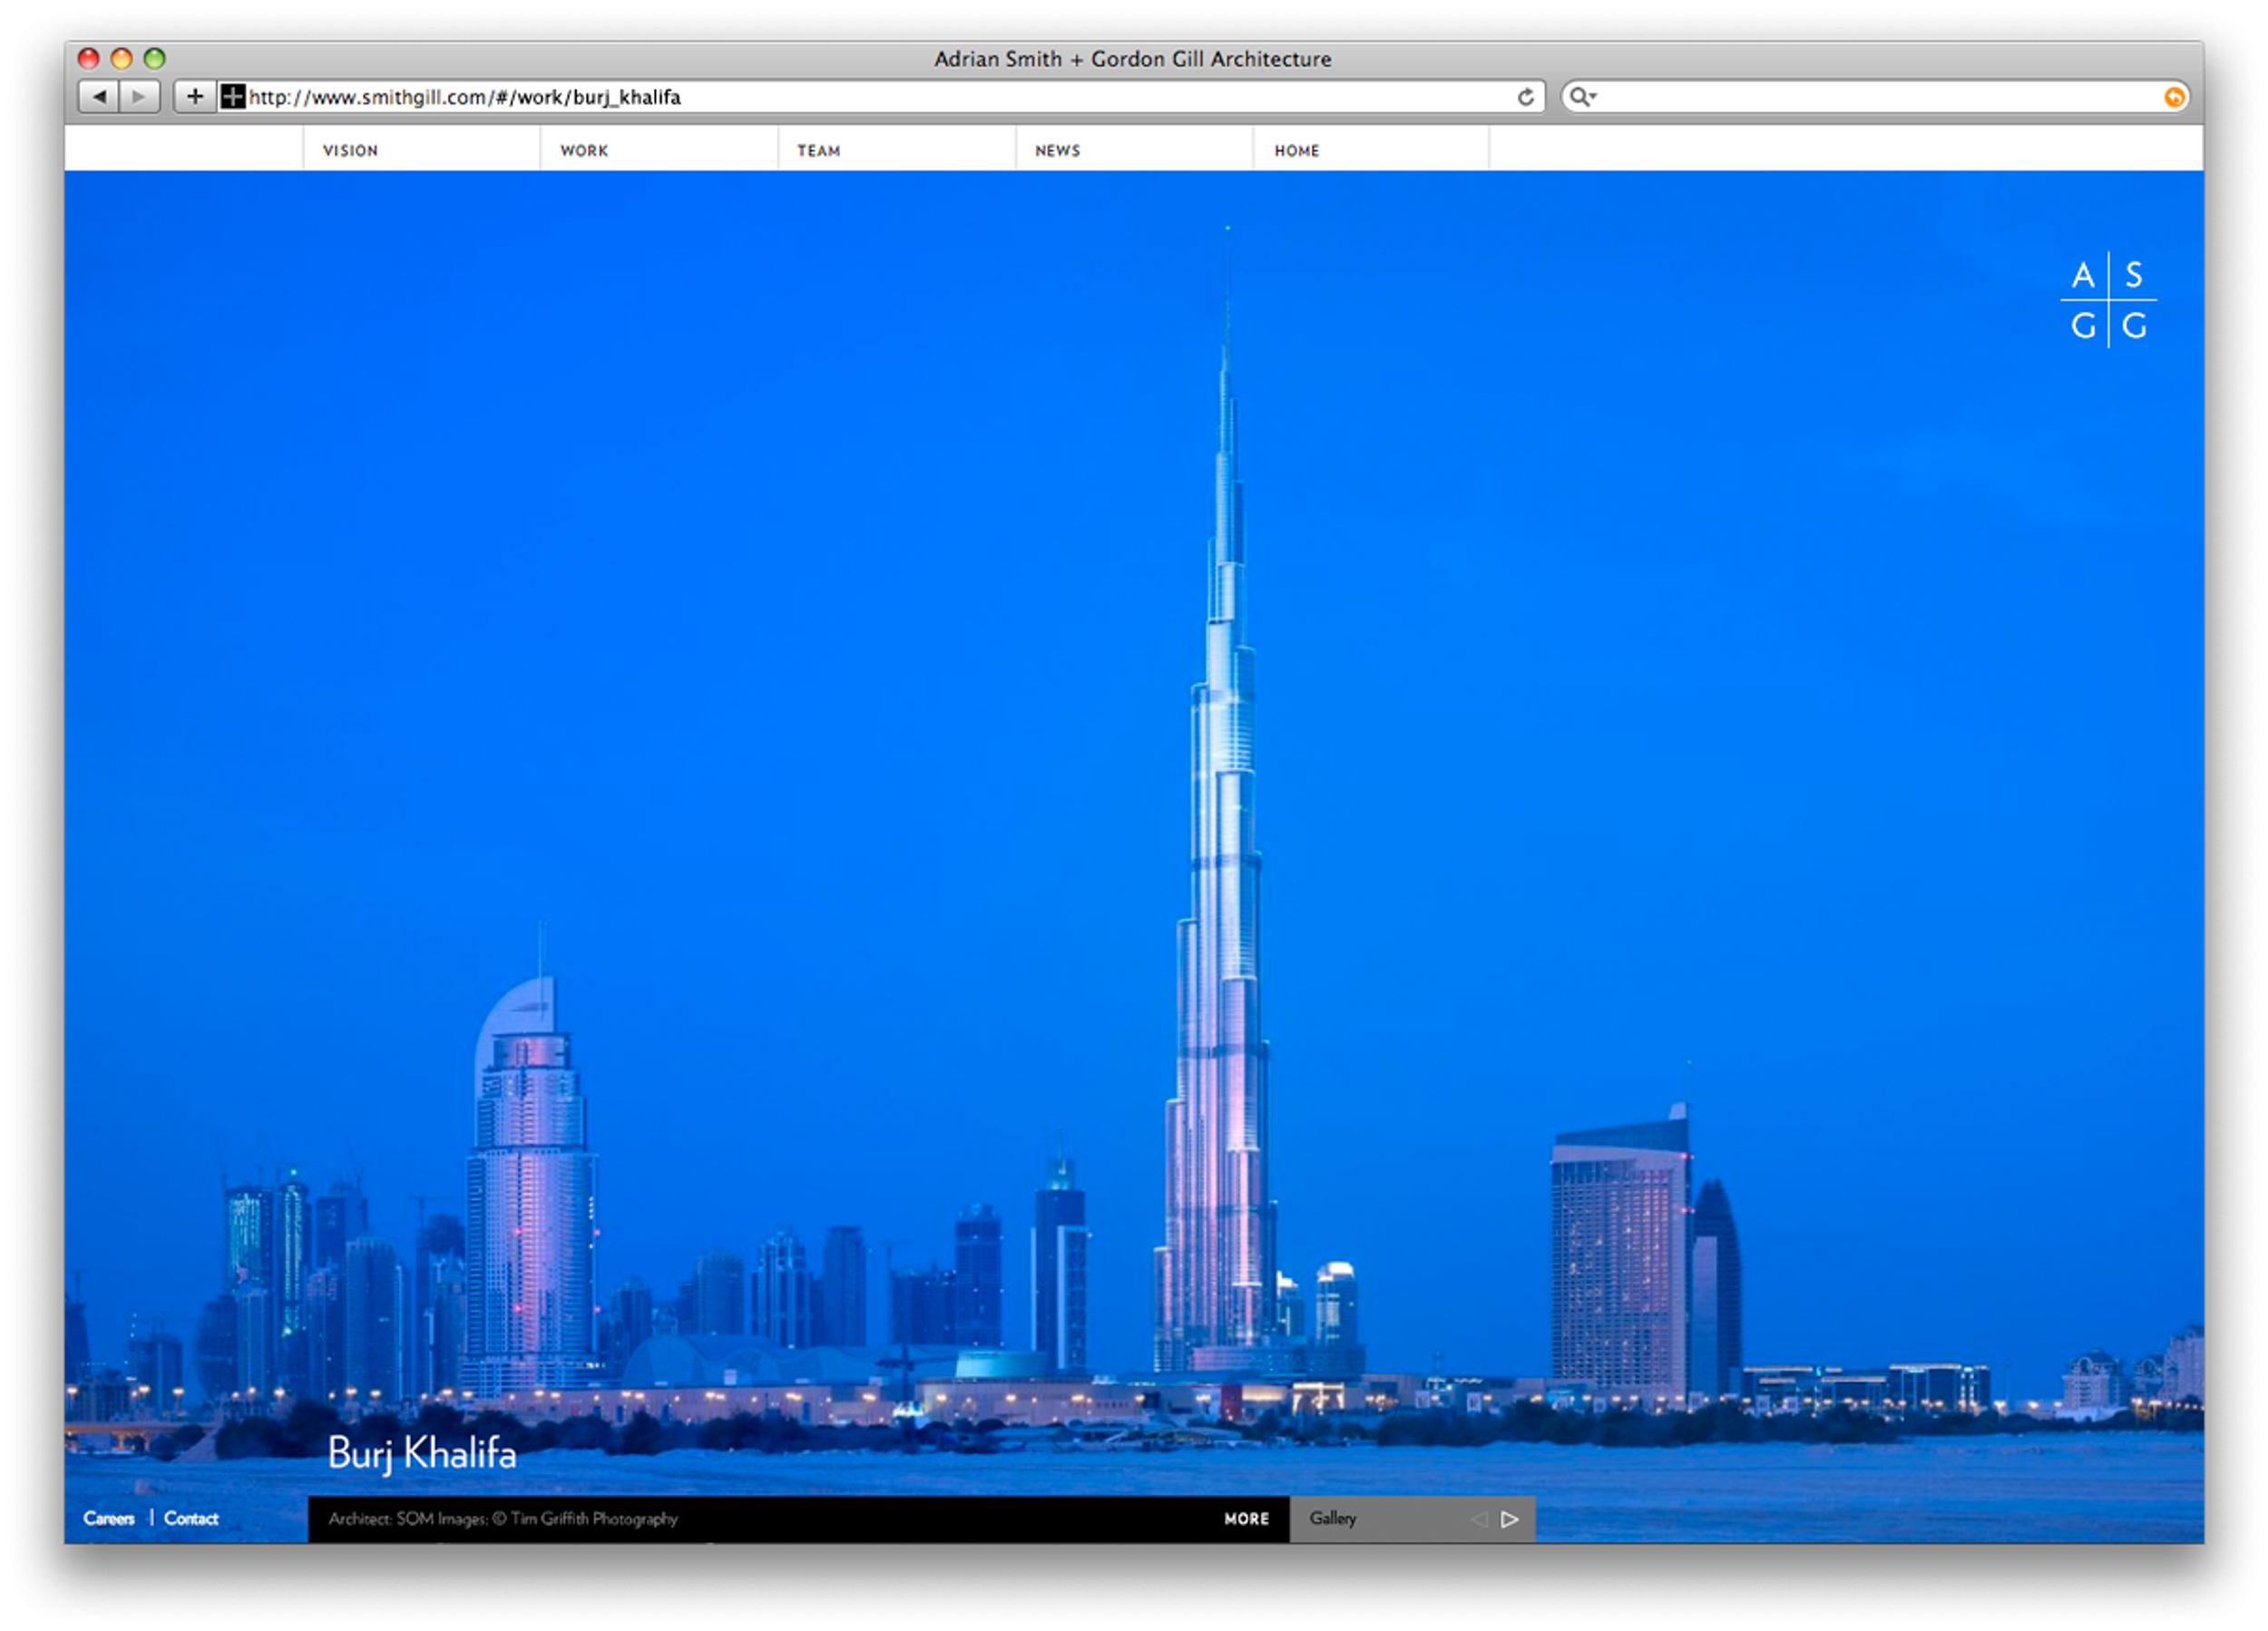
Task: Navigate to HOME
Action: (1296, 151)
